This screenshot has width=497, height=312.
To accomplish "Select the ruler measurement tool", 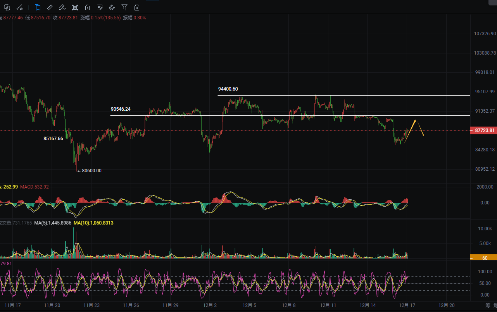I will [x=50, y=7].
